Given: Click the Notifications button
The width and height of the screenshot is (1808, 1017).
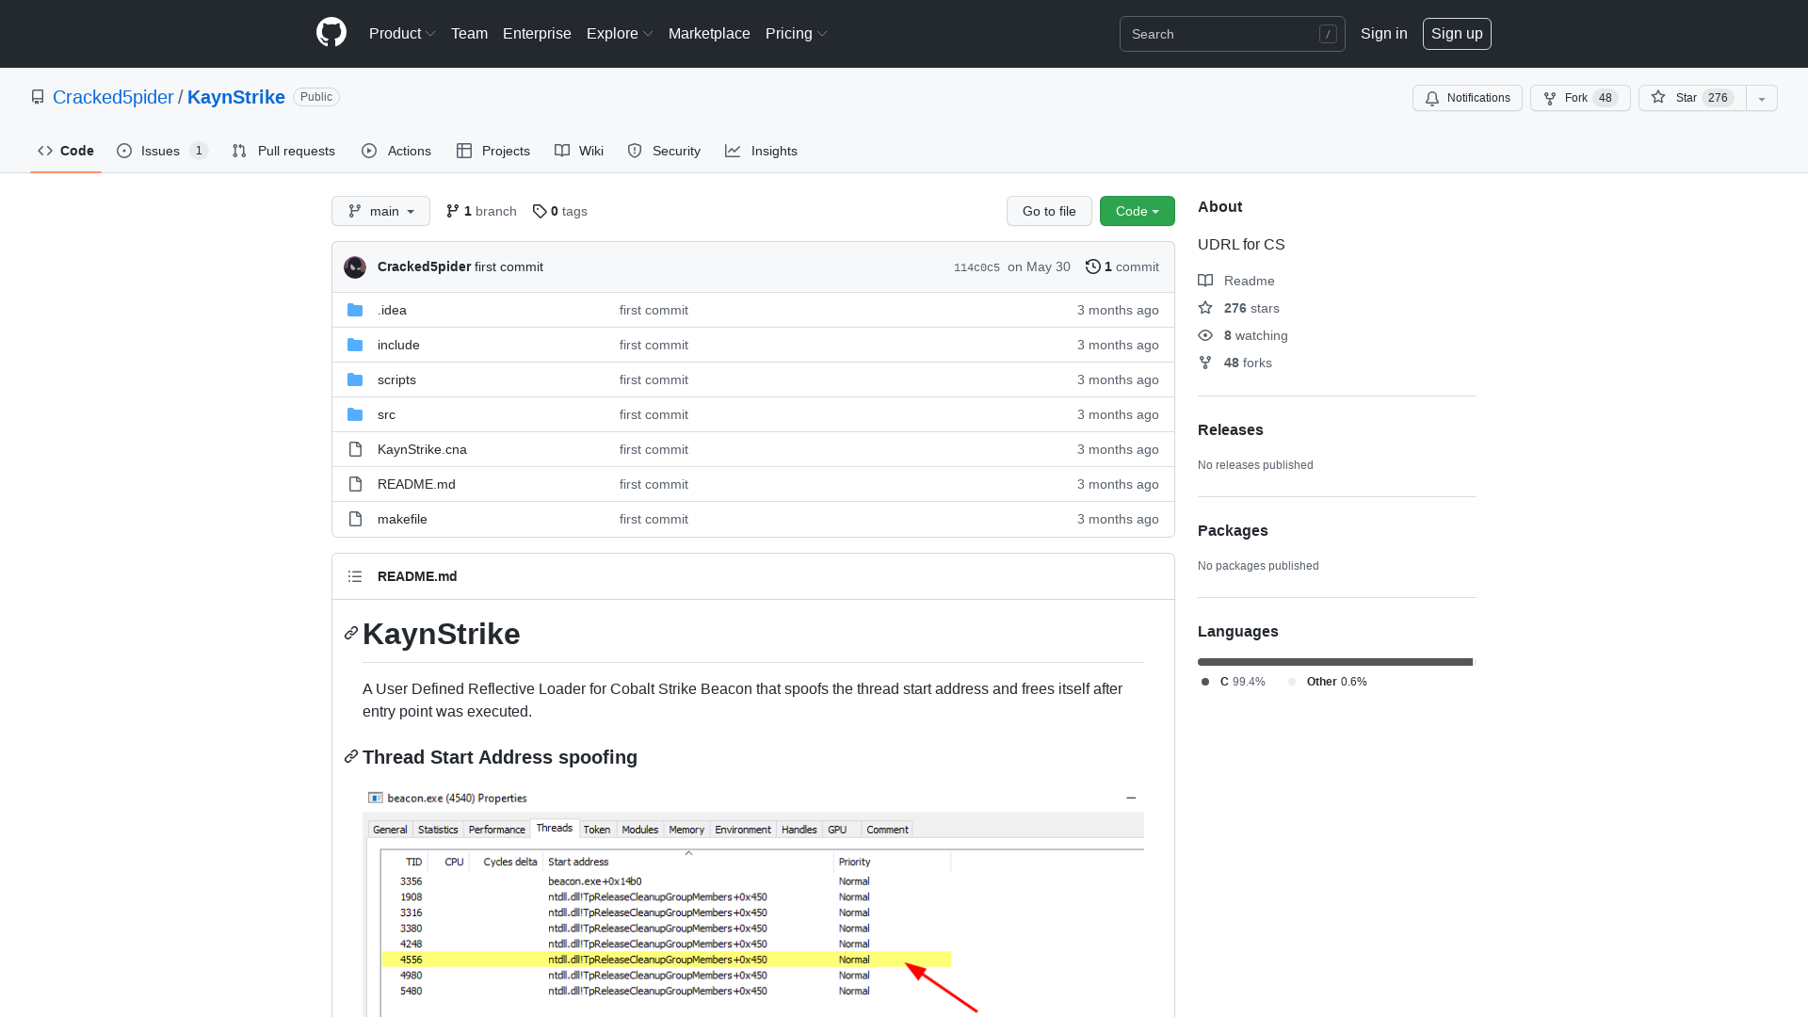Looking at the screenshot, I should tap(1467, 98).
